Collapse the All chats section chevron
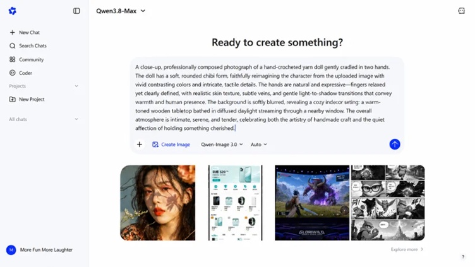475x267 pixels. point(76,119)
